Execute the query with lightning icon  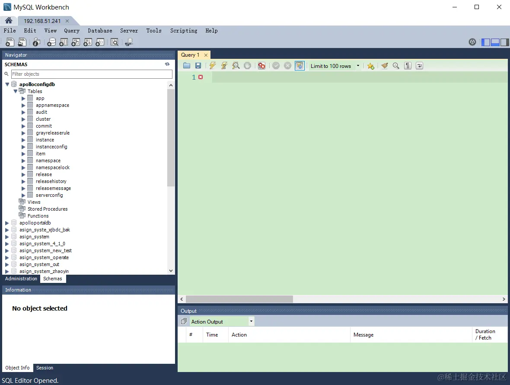click(213, 66)
